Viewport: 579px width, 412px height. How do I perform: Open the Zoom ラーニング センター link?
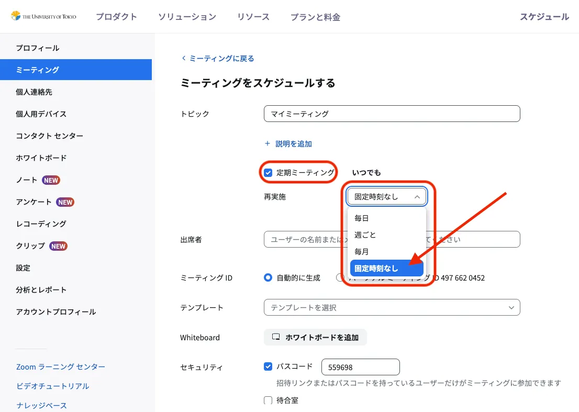(61, 367)
